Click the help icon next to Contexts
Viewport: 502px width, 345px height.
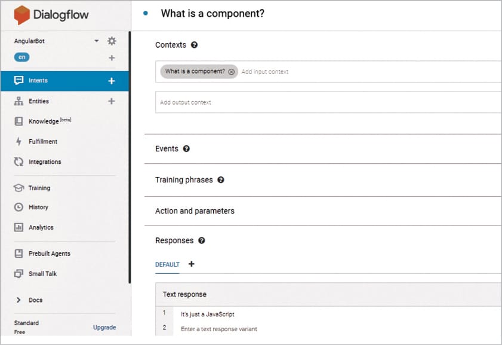pos(194,45)
